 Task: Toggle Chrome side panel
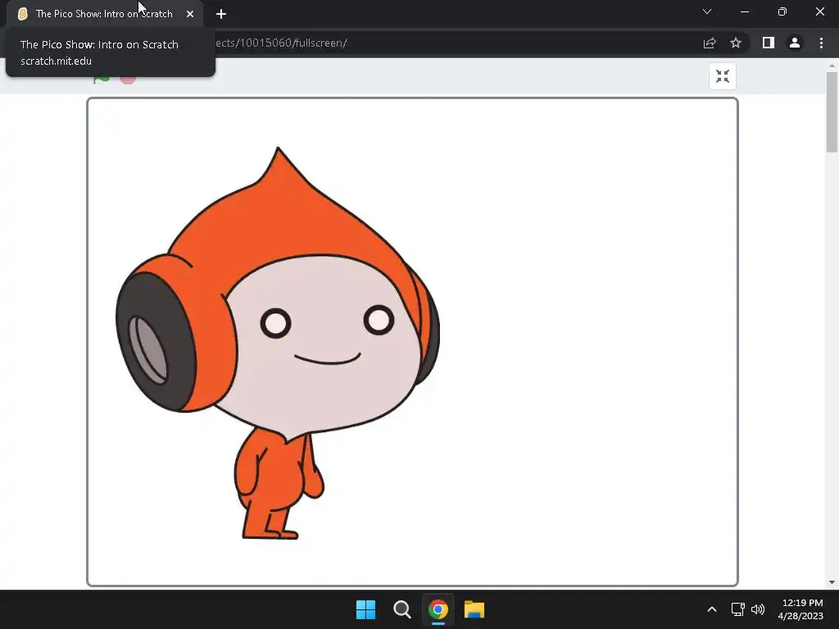click(769, 43)
